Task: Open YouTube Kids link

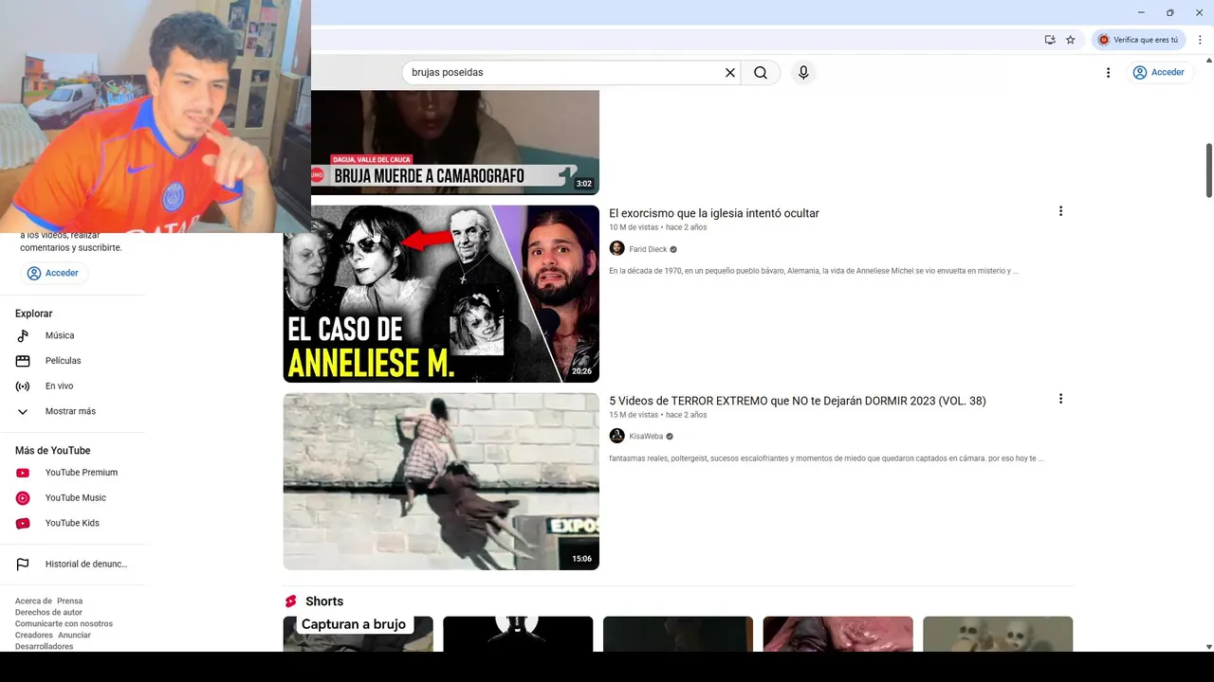Action: click(x=72, y=523)
